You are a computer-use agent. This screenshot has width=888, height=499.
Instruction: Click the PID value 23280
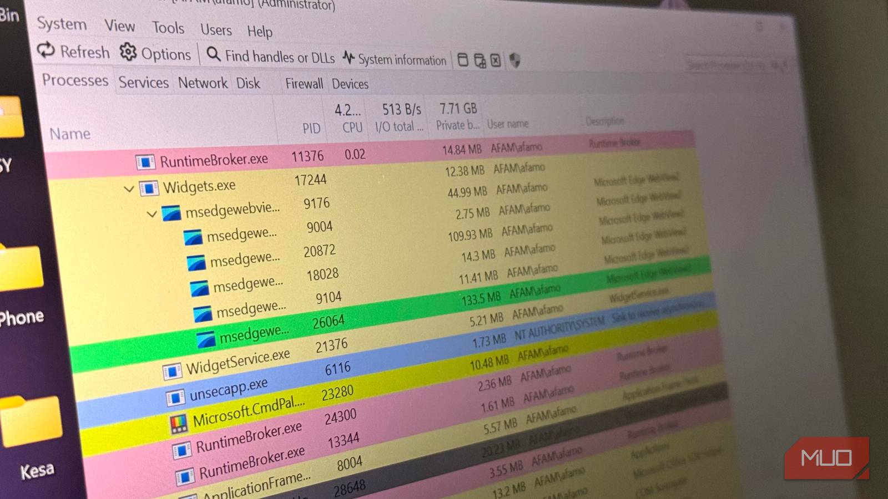point(337,393)
